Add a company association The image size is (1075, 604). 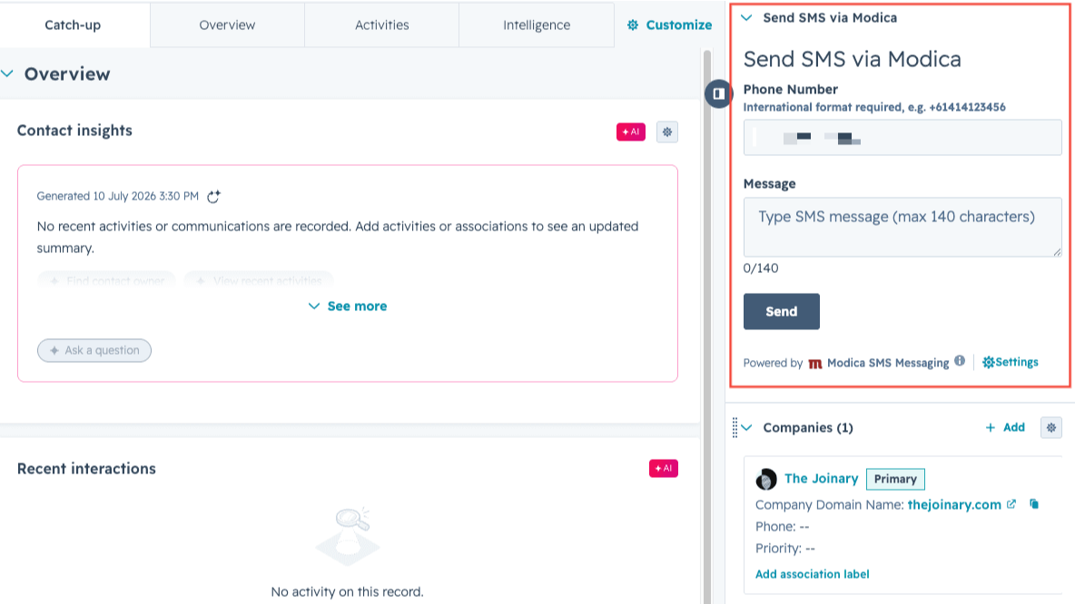coord(1005,427)
